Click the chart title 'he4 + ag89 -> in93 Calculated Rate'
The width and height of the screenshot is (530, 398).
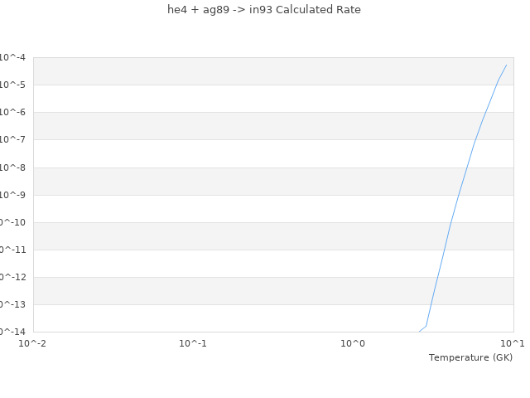point(264,10)
